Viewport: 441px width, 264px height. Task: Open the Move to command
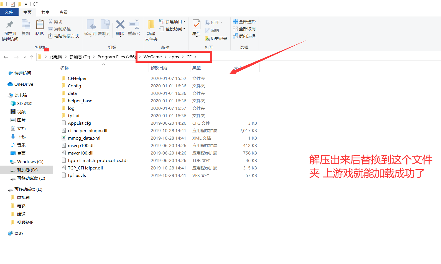tap(90, 28)
